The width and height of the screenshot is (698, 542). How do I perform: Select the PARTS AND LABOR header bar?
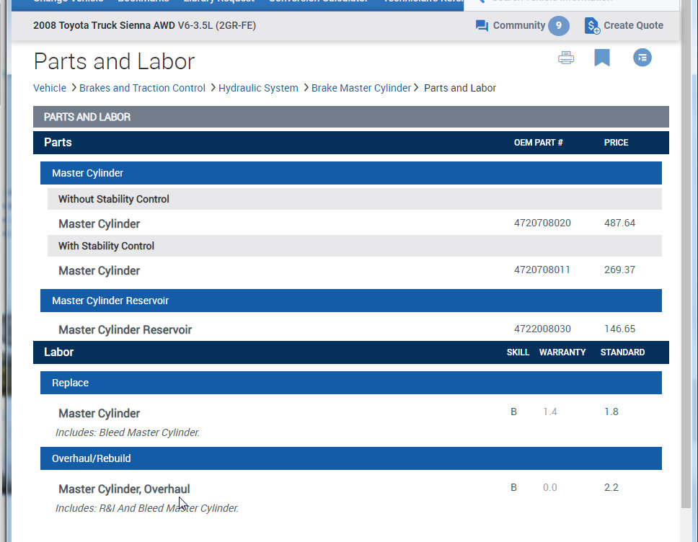[350, 117]
